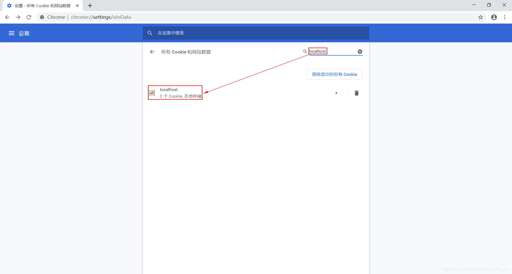Screen dimensions: 512x274
Task: Return to previous settings page via back arrow
Action: 152,52
